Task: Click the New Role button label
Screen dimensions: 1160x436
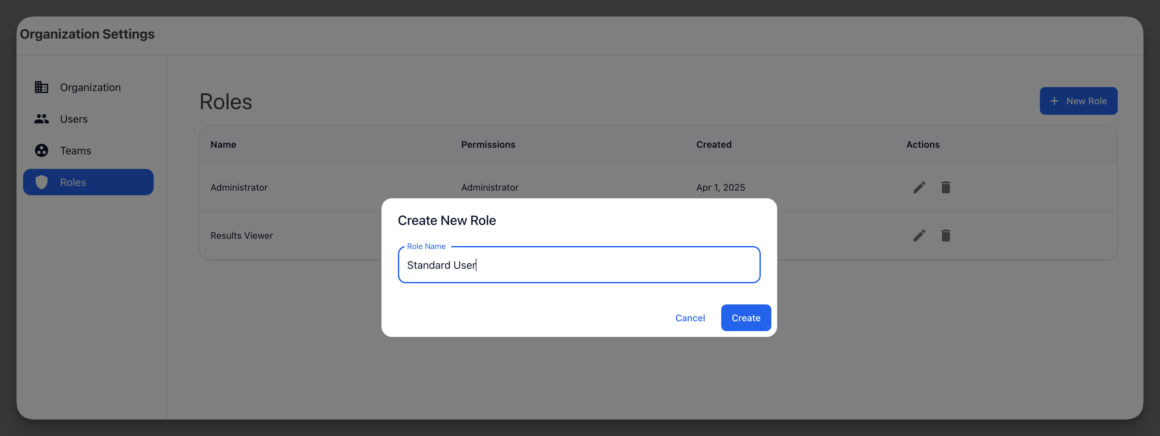Action: point(1086,101)
